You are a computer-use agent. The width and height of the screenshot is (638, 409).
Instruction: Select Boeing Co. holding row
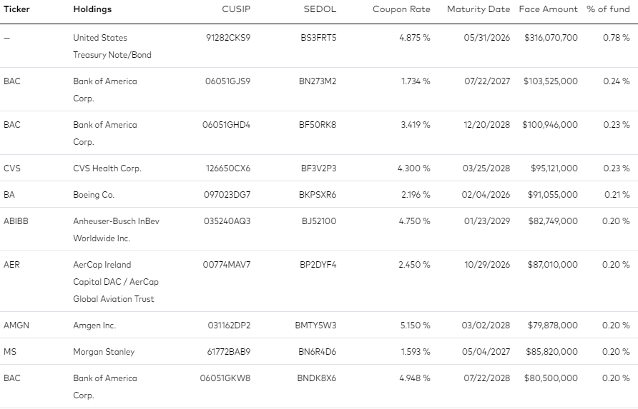(x=319, y=195)
